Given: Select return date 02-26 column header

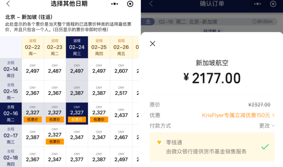Looking at the screenshot, I should click(121, 47).
